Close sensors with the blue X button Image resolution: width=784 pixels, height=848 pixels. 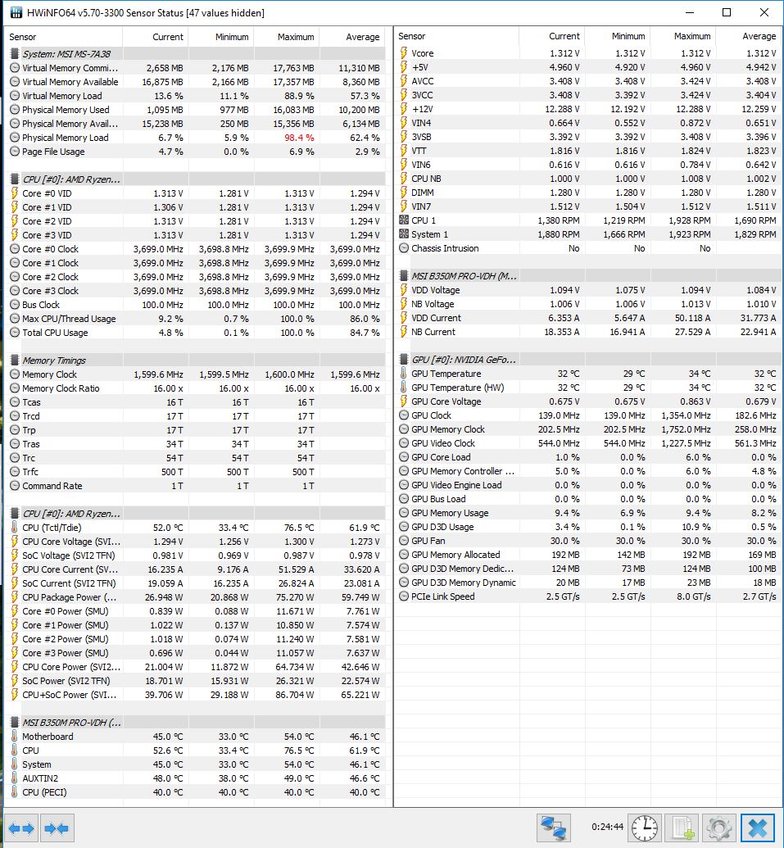(758, 828)
